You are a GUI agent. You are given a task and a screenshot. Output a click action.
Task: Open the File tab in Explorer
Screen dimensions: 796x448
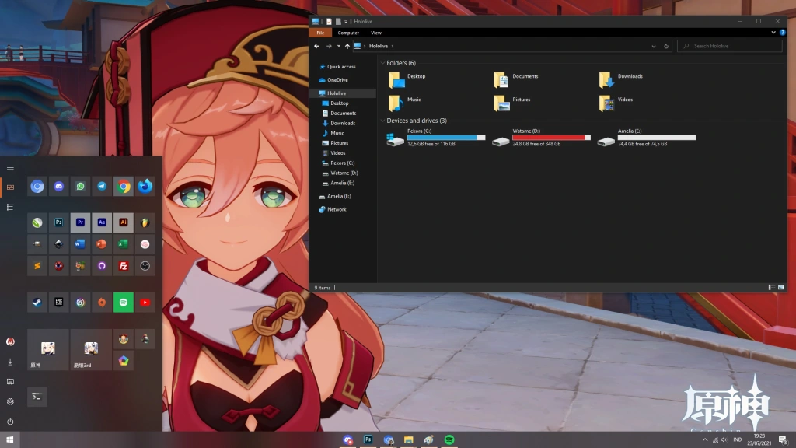click(x=320, y=33)
